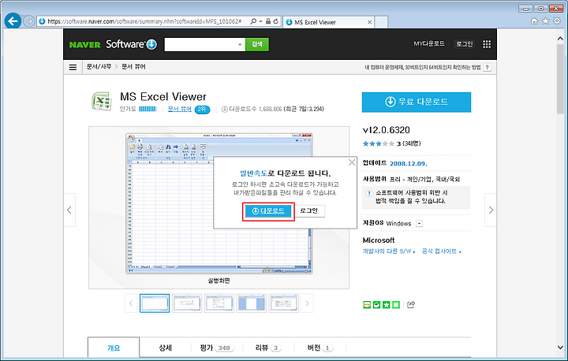Open the favorites star icon

[x=546, y=21]
